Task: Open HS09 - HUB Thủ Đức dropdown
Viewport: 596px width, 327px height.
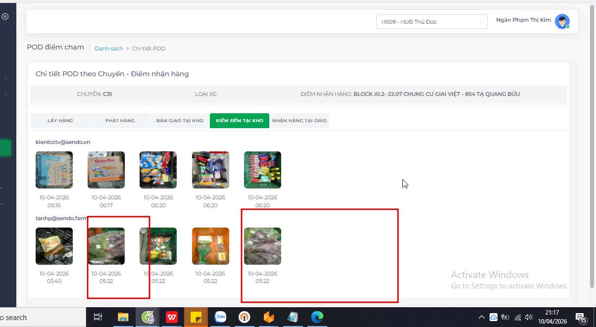Action: (432, 22)
